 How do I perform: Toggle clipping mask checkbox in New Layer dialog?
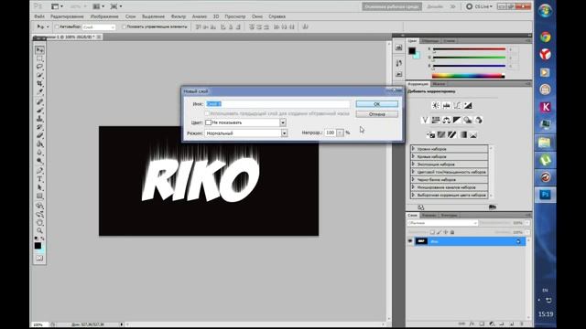207,113
